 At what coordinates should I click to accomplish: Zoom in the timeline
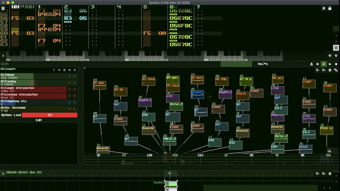(x=324, y=174)
